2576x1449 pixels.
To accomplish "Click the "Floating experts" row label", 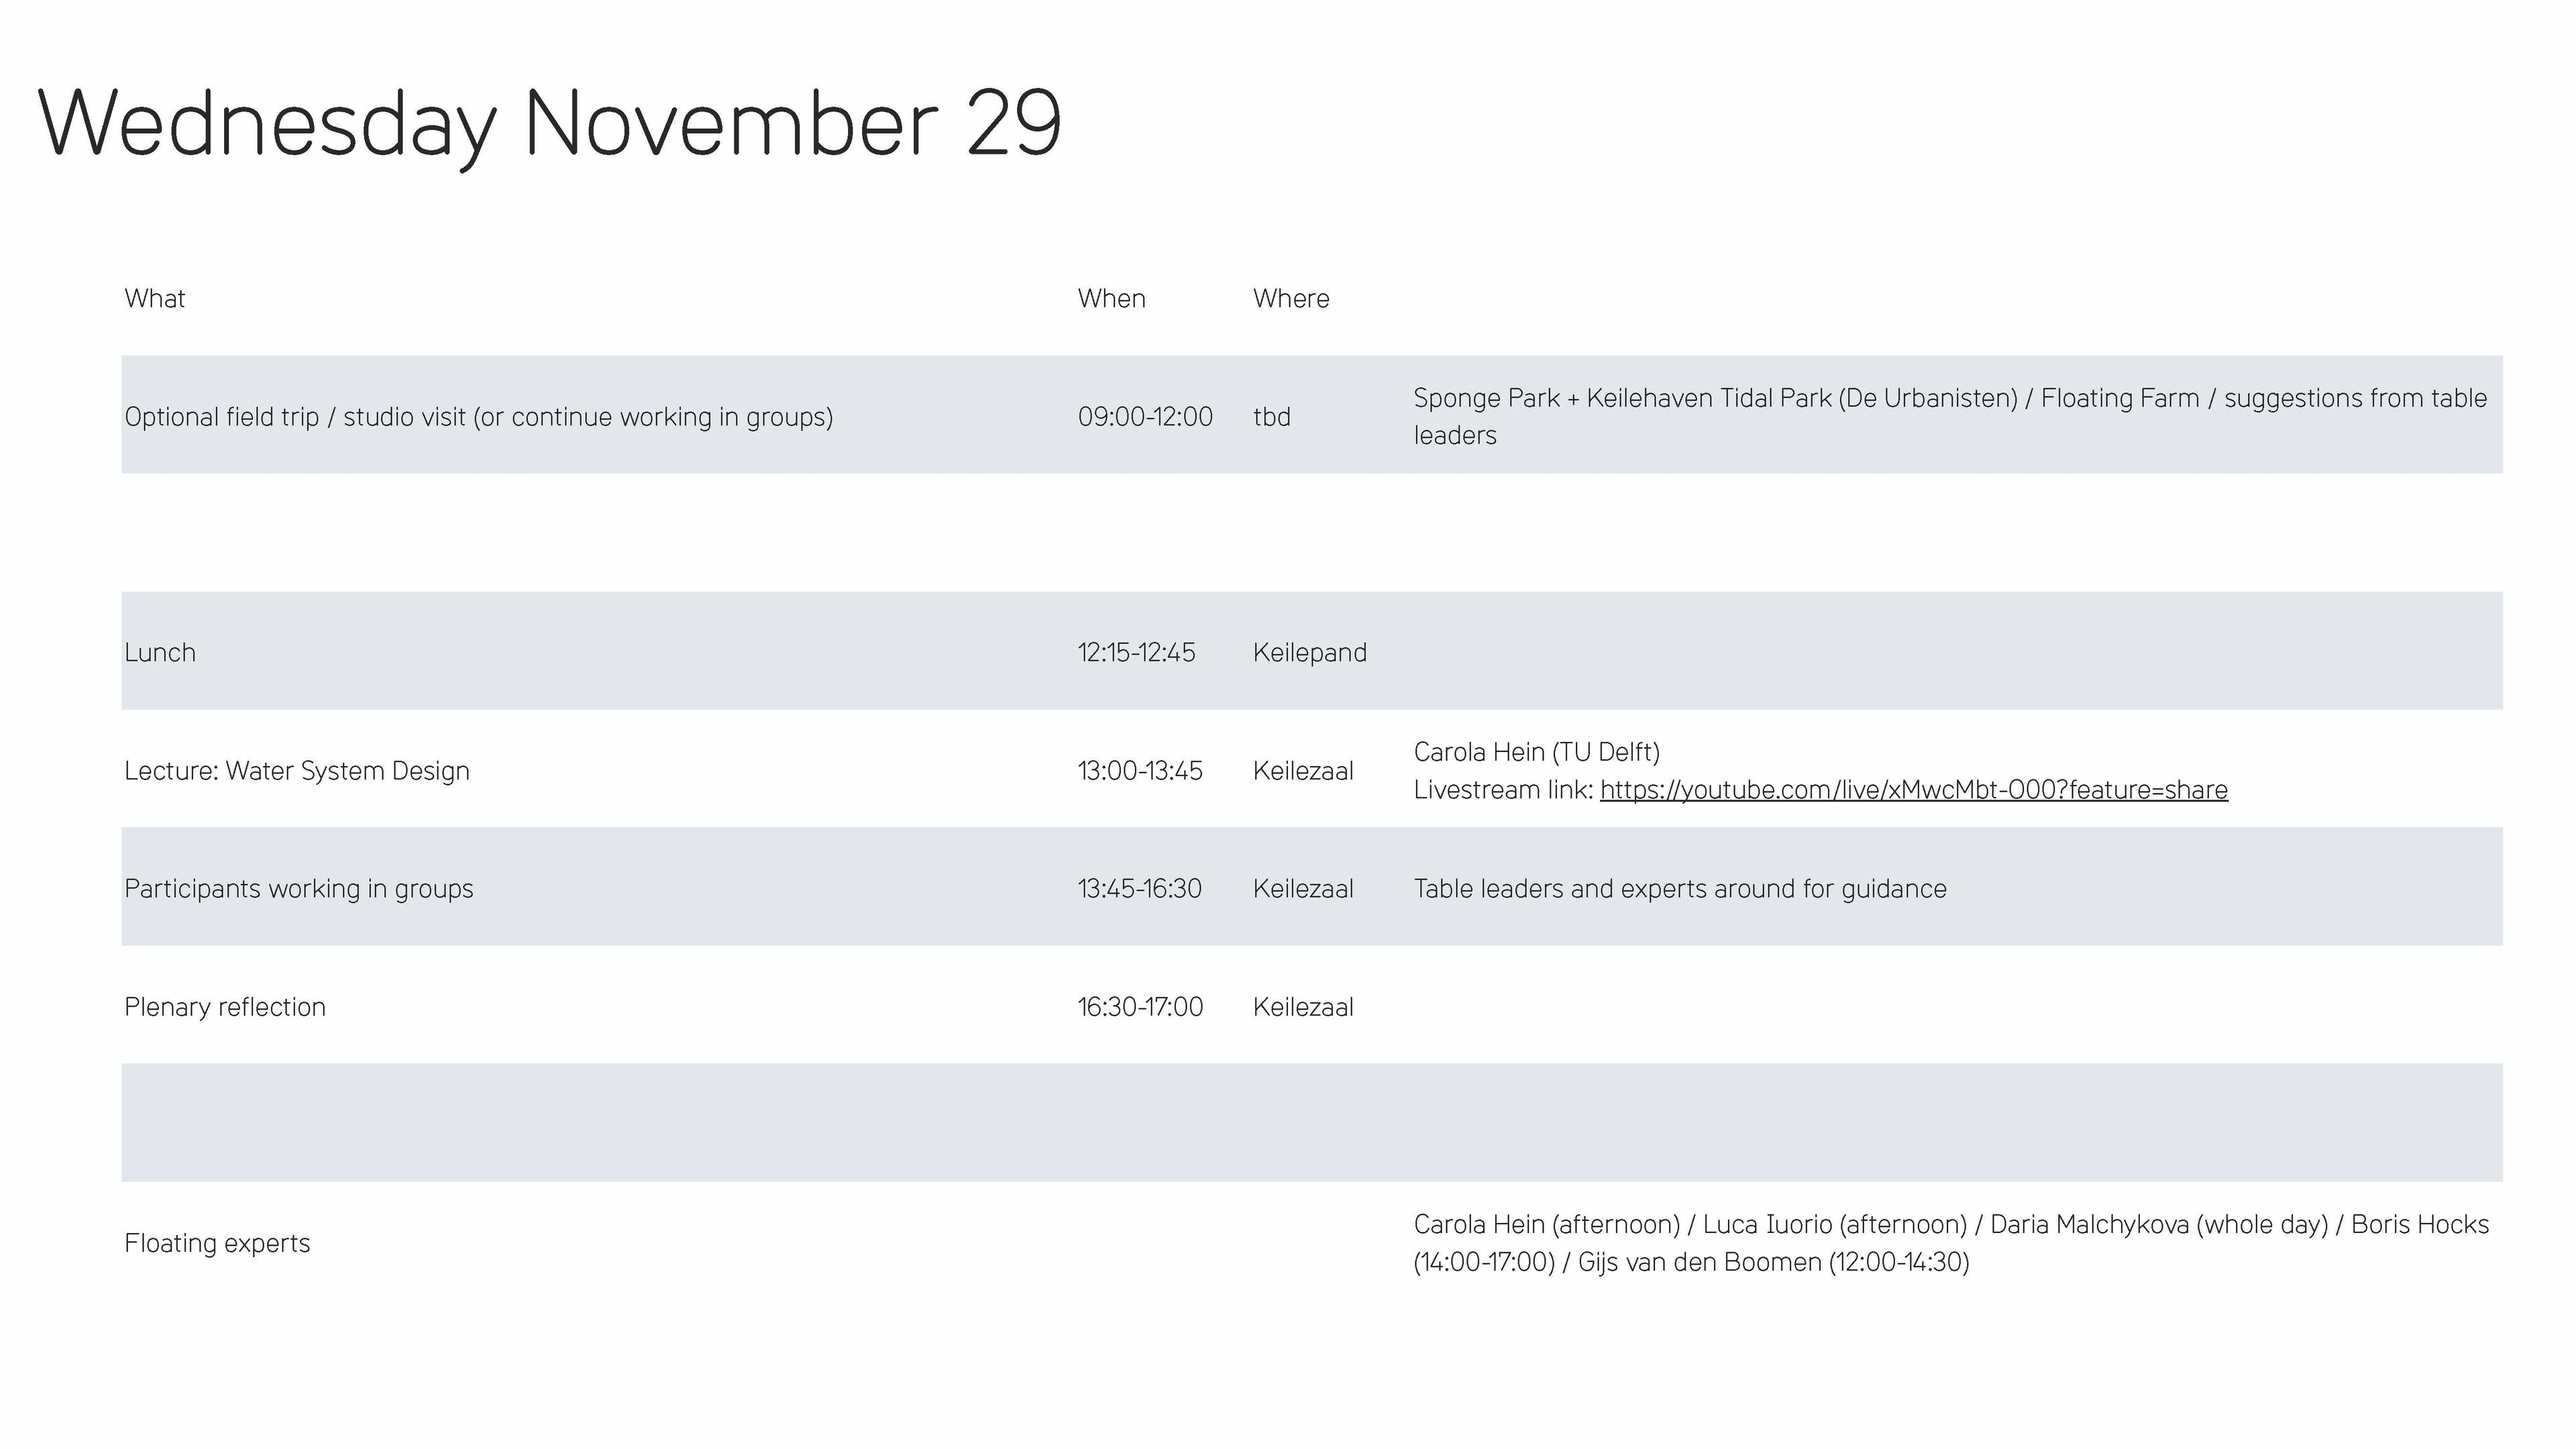I will point(217,1243).
